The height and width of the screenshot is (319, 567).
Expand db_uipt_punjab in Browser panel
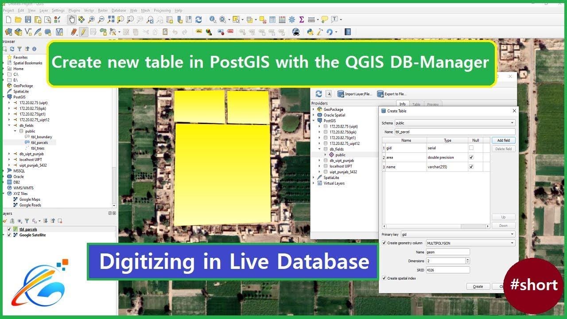click(9, 154)
